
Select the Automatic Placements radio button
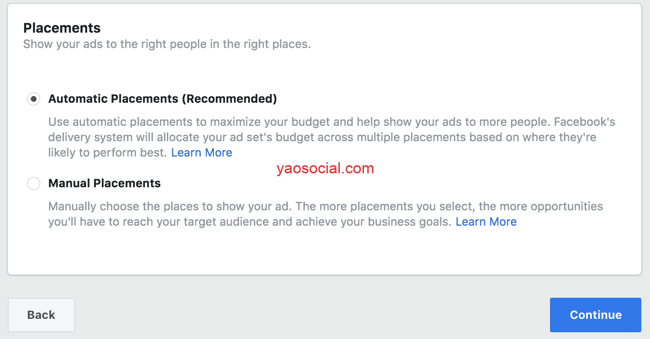[34, 99]
